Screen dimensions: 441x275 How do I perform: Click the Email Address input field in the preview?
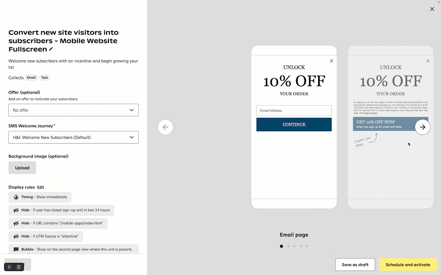[294, 111]
